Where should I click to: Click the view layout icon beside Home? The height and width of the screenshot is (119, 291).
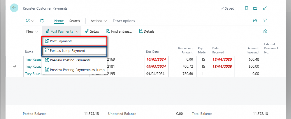pos(42,21)
